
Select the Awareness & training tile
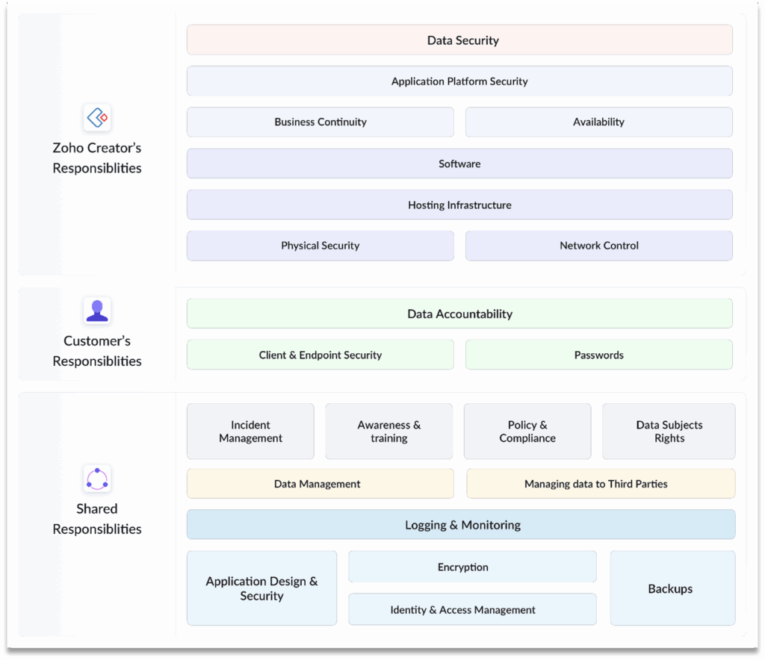click(x=388, y=432)
